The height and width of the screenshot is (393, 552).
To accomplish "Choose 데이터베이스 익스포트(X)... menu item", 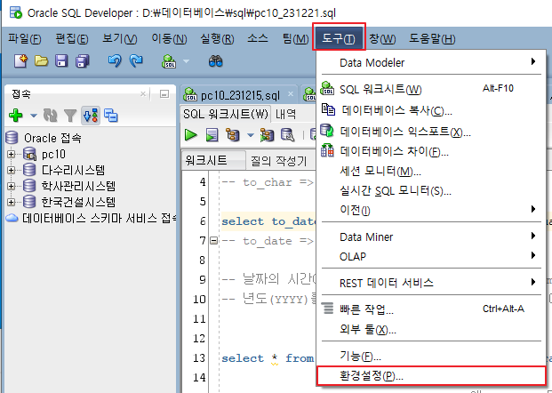I will [431, 132].
